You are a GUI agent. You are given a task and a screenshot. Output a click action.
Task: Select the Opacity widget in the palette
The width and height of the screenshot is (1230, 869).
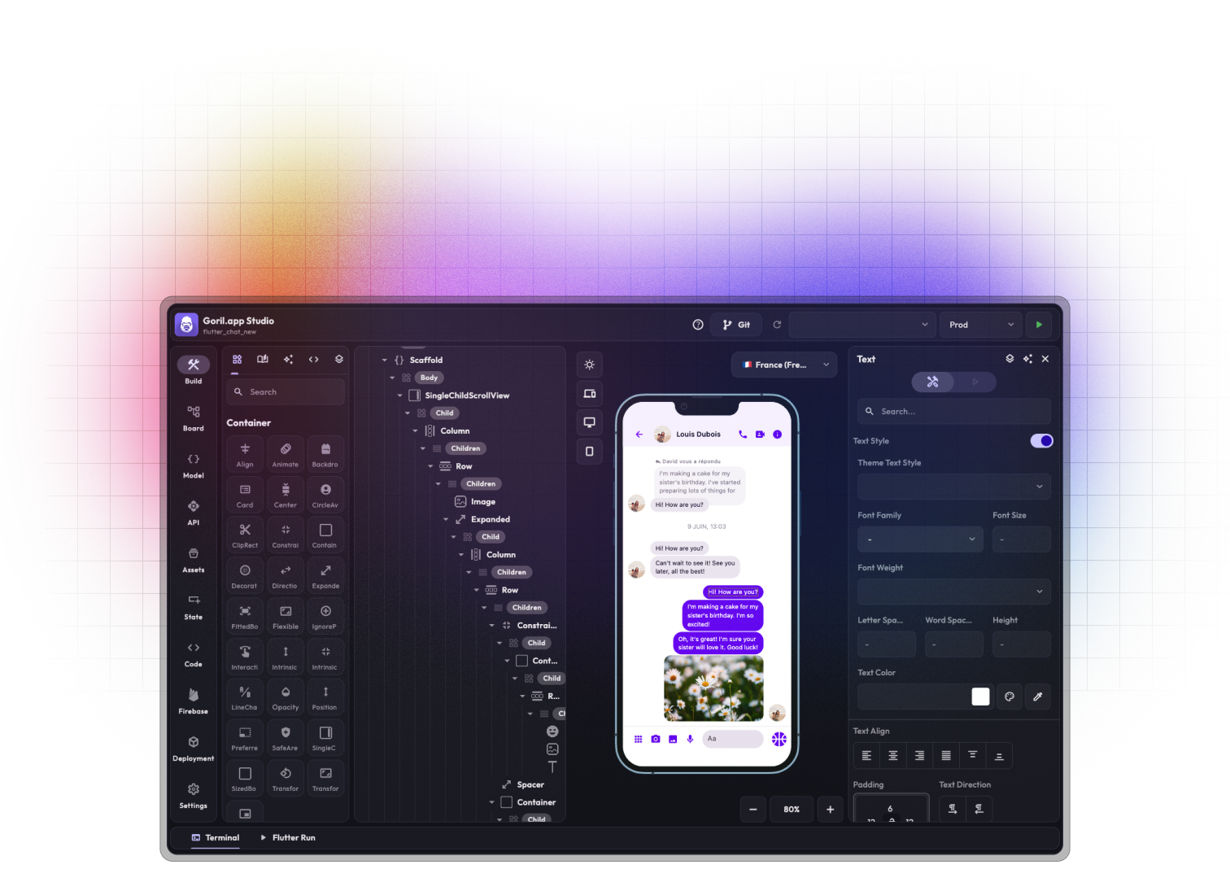coord(285,697)
